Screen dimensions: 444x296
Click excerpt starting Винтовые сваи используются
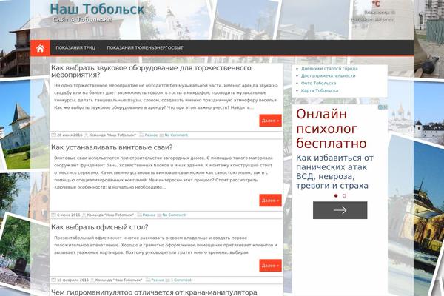click(x=164, y=172)
